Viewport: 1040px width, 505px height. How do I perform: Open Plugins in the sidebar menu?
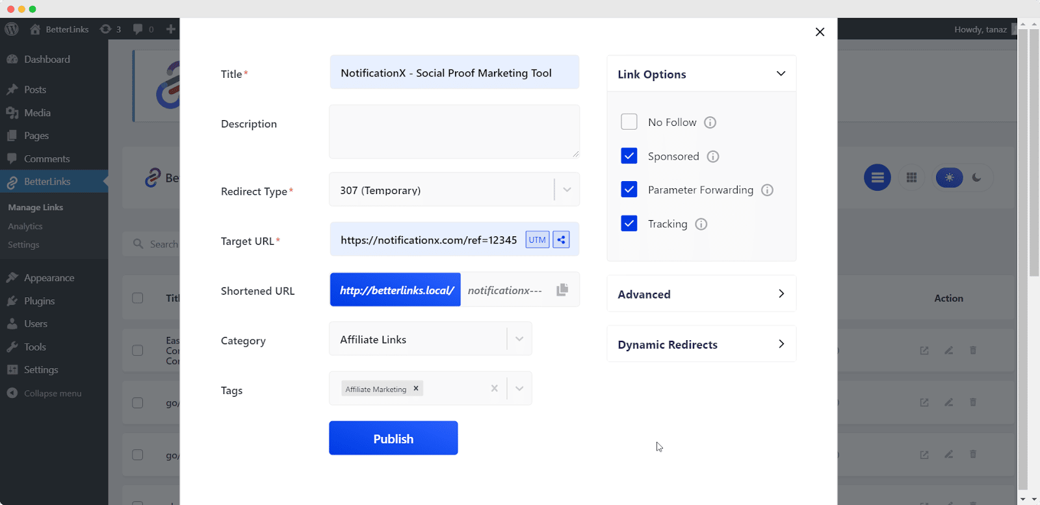coord(39,301)
